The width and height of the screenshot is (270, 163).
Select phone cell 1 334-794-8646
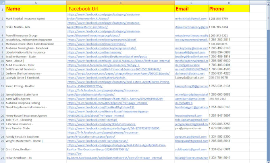[229, 155]
